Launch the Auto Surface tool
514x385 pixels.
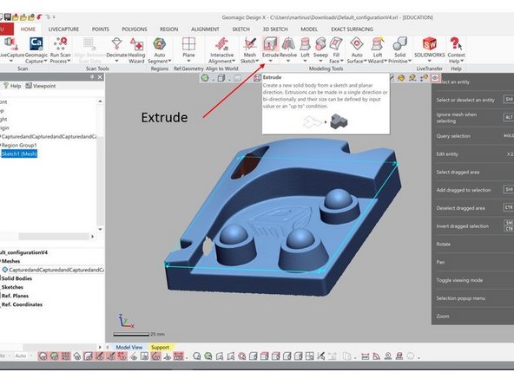pyautogui.click(x=357, y=43)
